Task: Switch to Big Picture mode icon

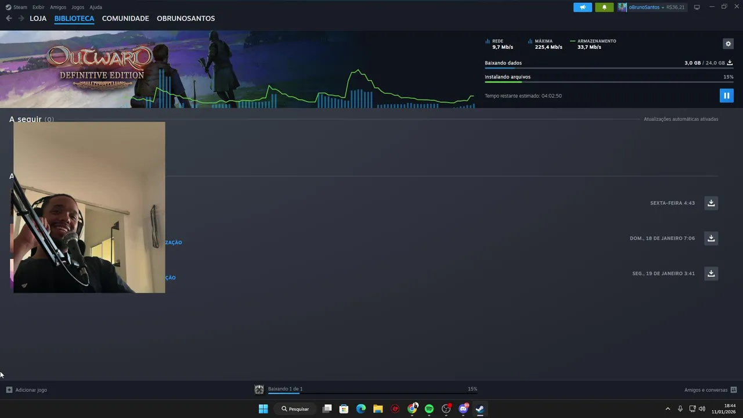Action: click(x=697, y=7)
